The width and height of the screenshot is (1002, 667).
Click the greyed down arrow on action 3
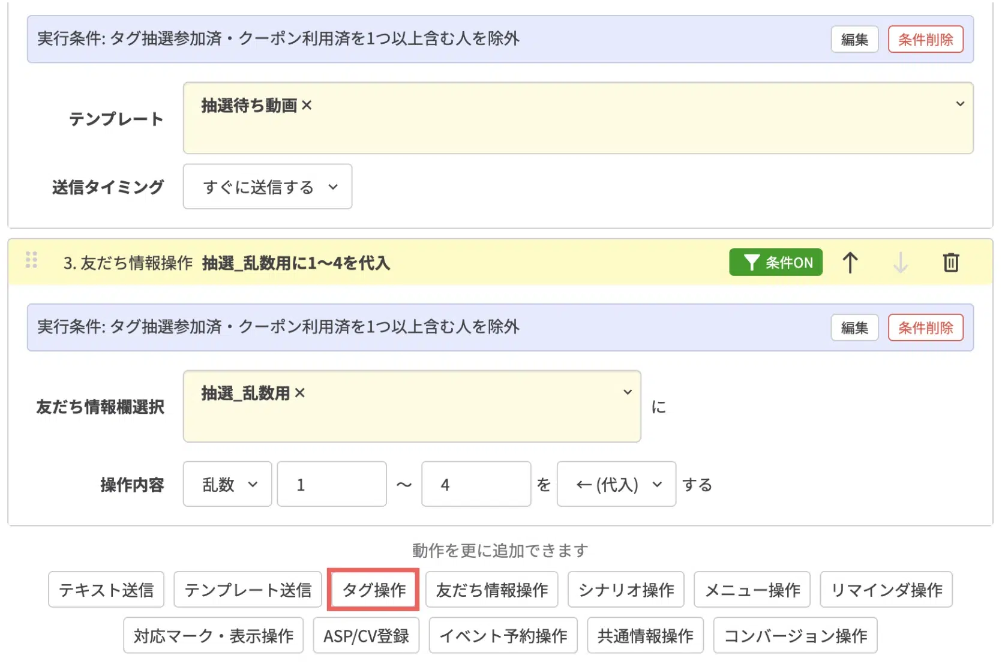[x=900, y=262]
